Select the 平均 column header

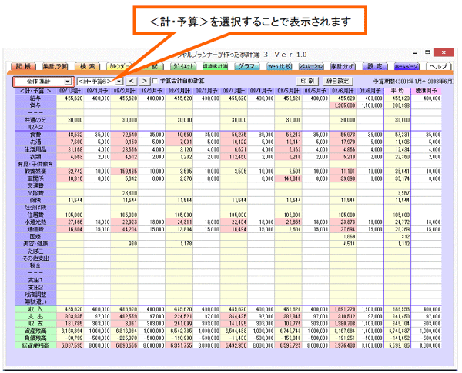pos(397,91)
